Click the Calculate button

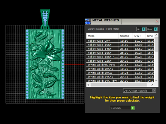tap(122, 108)
